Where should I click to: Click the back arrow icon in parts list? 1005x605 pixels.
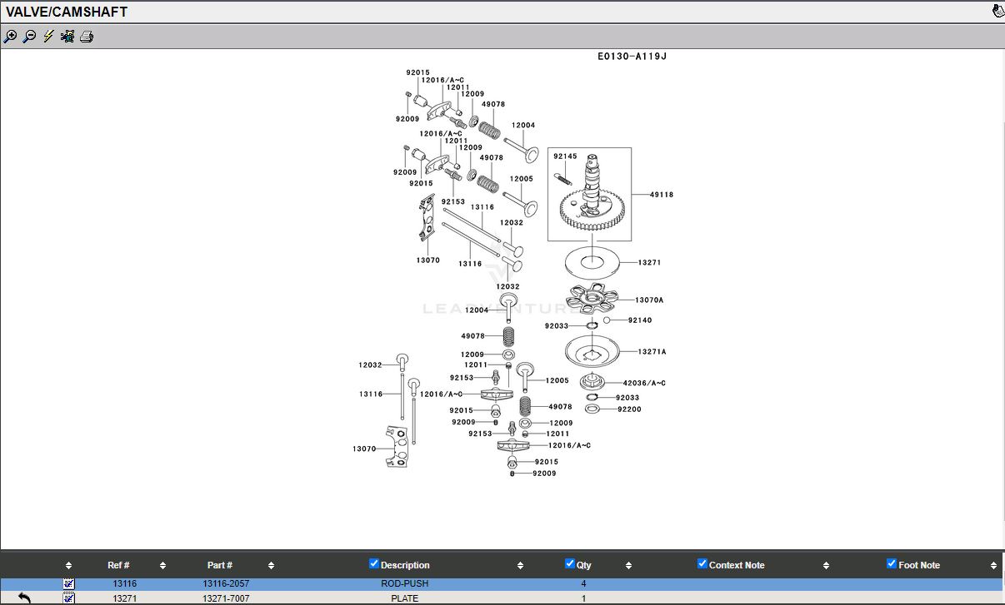click(x=24, y=598)
